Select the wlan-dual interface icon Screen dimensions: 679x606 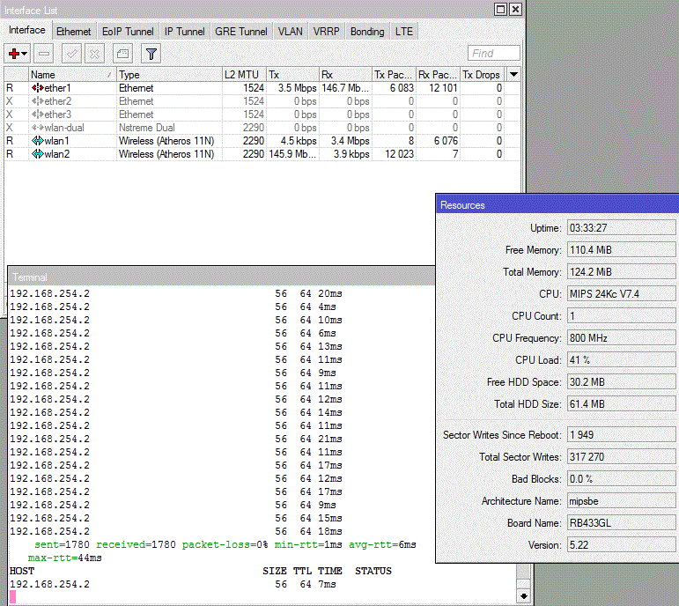(38, 128)
